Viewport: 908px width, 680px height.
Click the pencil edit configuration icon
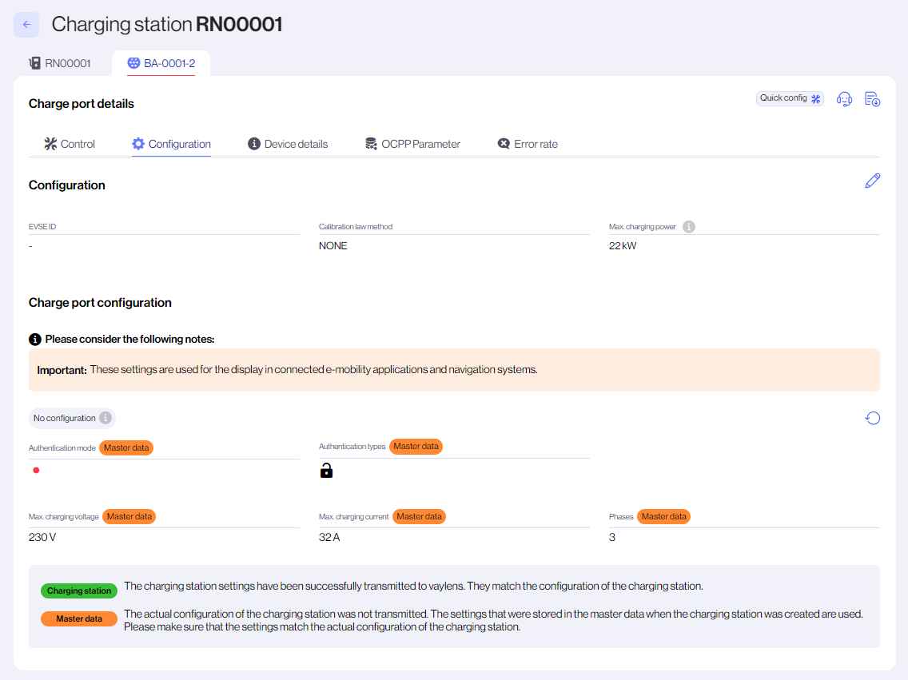coord(873,181)
